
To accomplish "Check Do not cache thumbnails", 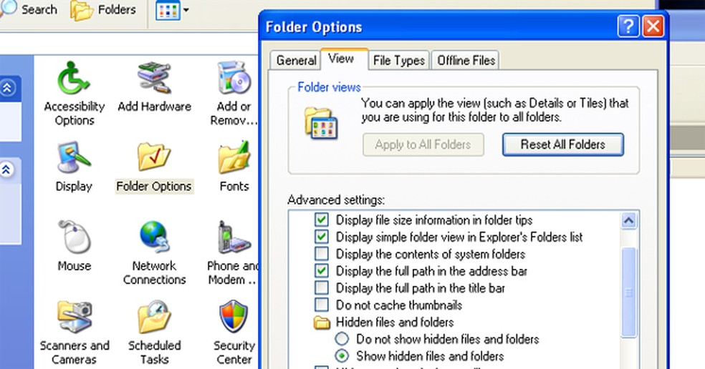I will pyautogui.click(x=322, y=305).
